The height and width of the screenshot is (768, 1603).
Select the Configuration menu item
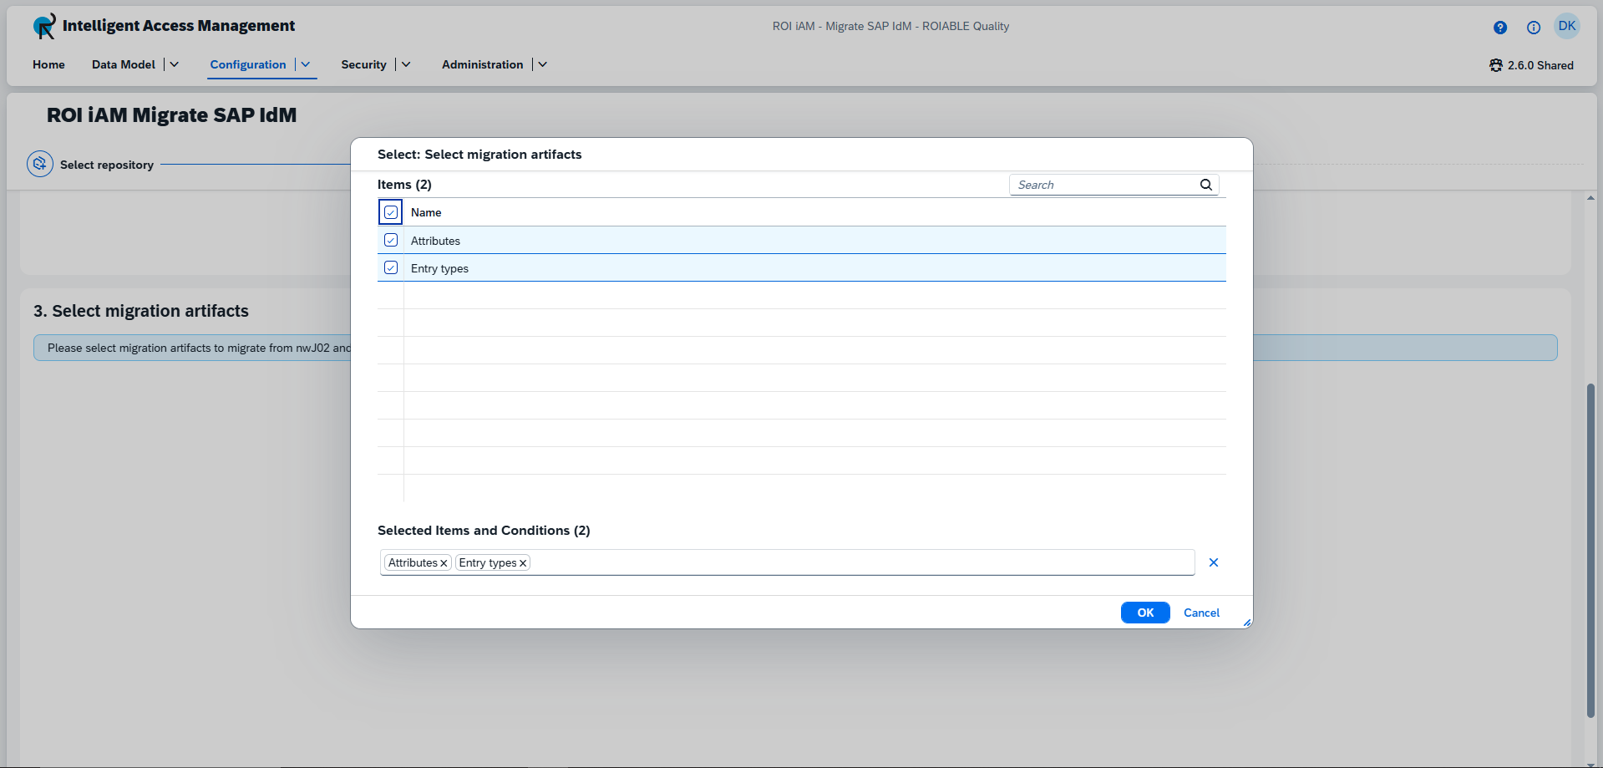(x=247, y=64)
